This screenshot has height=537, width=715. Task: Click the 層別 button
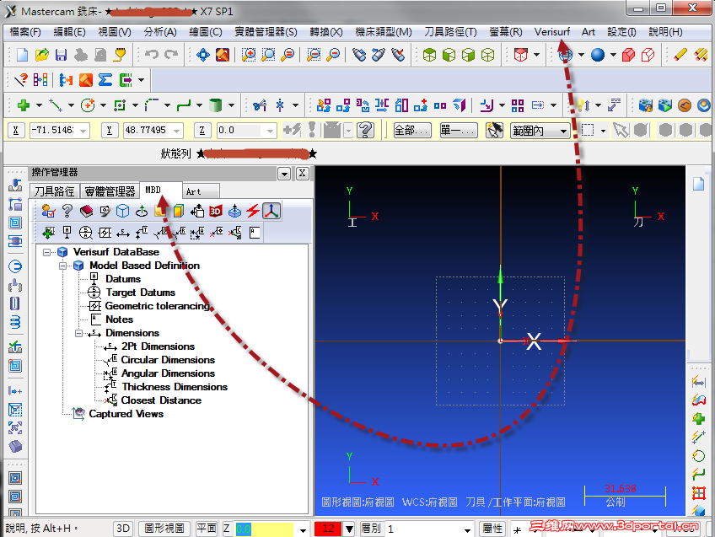(371, 529)
